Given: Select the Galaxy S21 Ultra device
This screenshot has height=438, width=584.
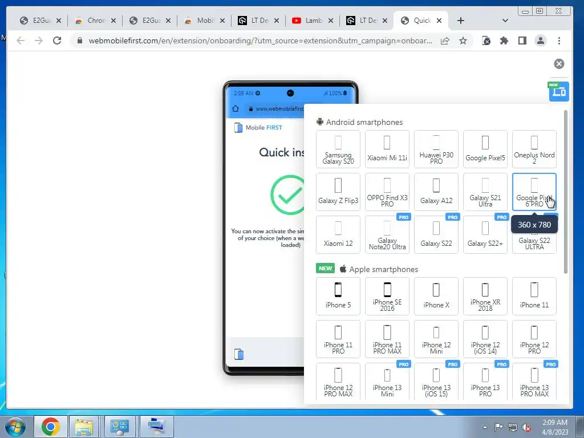Looking at the screenshot, I should [x=485, y=192].
